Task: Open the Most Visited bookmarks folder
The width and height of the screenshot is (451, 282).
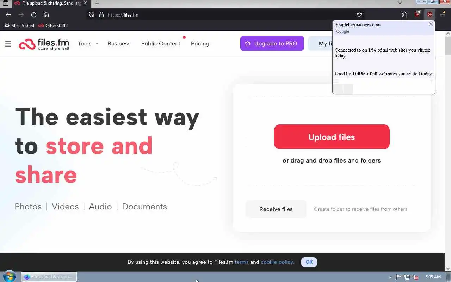Action: [19, 25]
